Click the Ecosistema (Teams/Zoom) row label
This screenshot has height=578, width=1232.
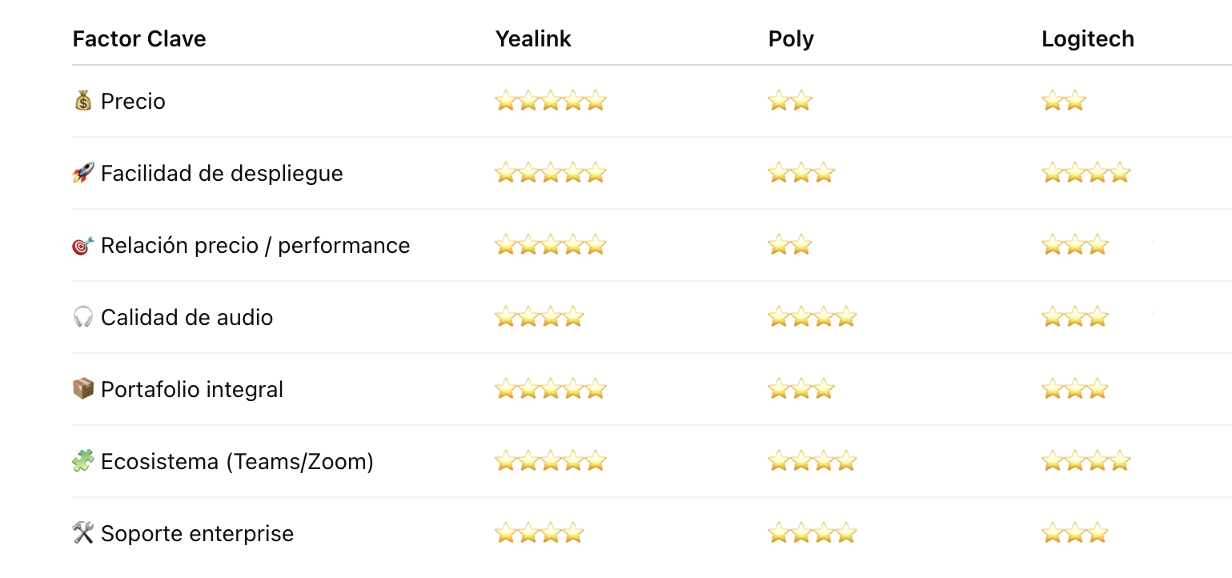tap(237, 462)
